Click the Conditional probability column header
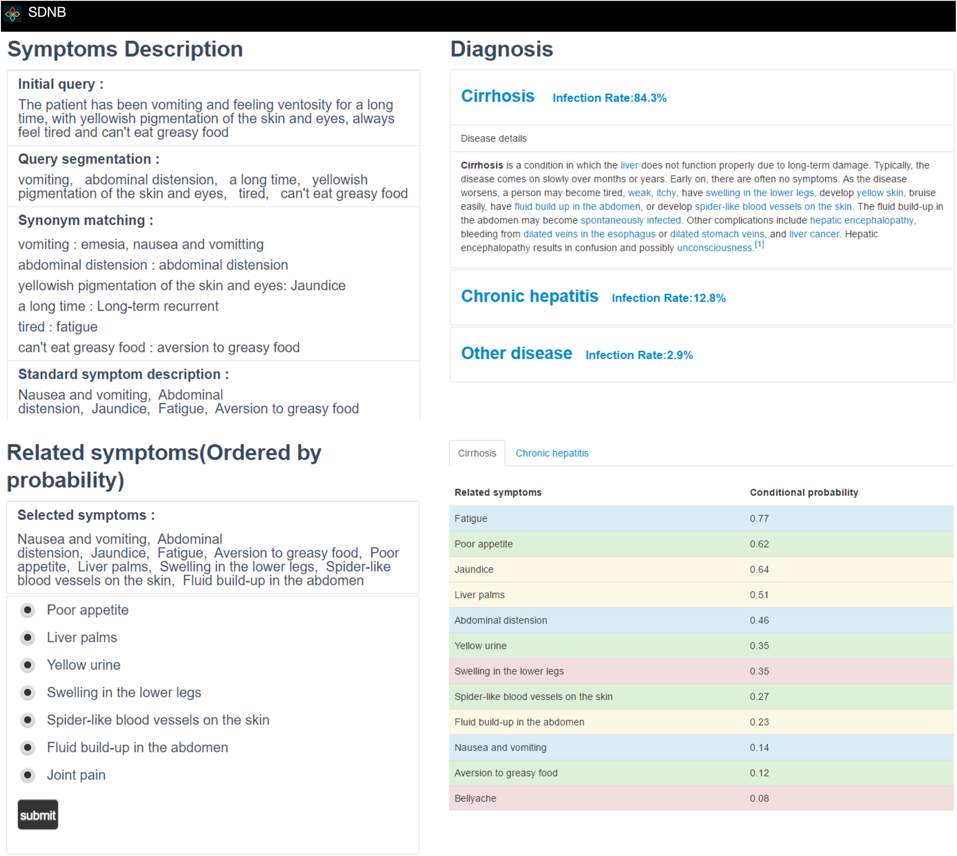Screen dimensions: 957x856 pos(804,492)
